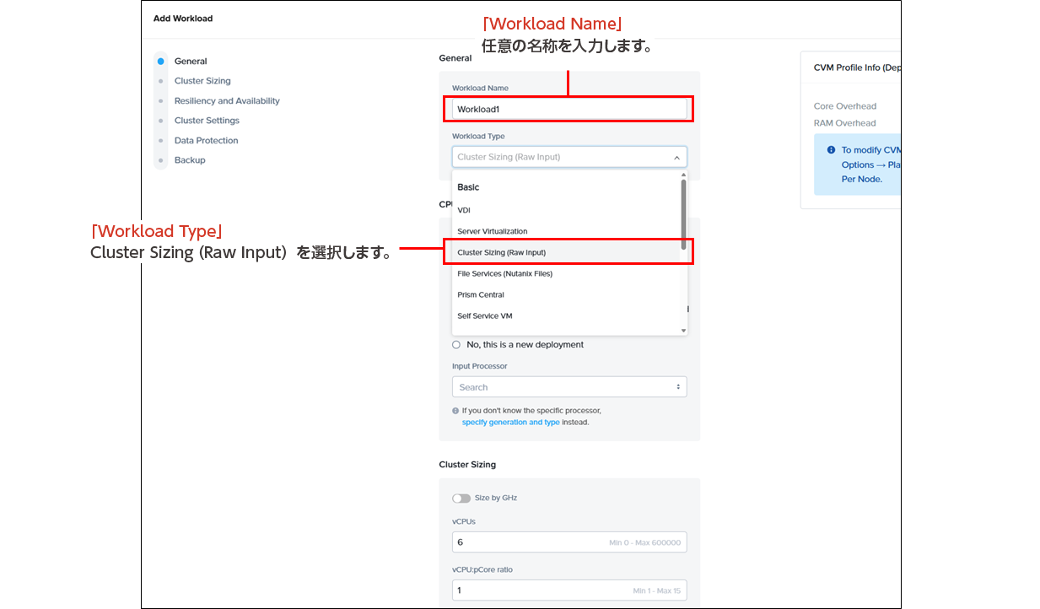Click the blue General step indicator dot
Image resolution: width=1040 pixels, height=609 pixels.
point(160,62)
